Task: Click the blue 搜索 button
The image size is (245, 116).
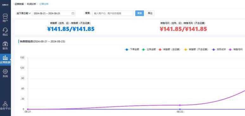Action: (x=140, y=13)
